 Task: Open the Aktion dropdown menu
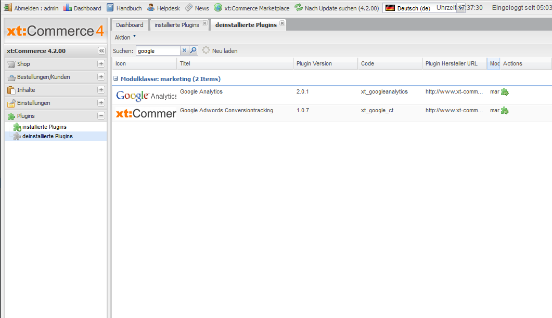(x=125, y=37)
